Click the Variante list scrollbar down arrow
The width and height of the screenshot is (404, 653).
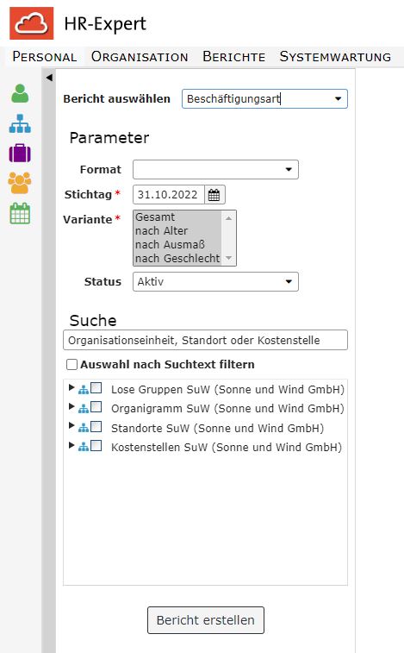coord(229,258)
